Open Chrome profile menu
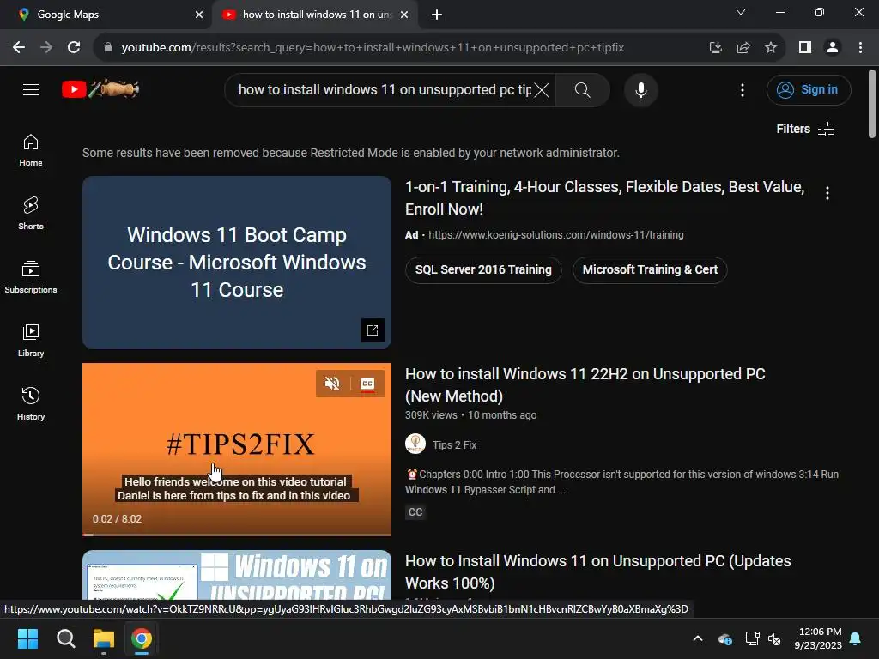 833,48
